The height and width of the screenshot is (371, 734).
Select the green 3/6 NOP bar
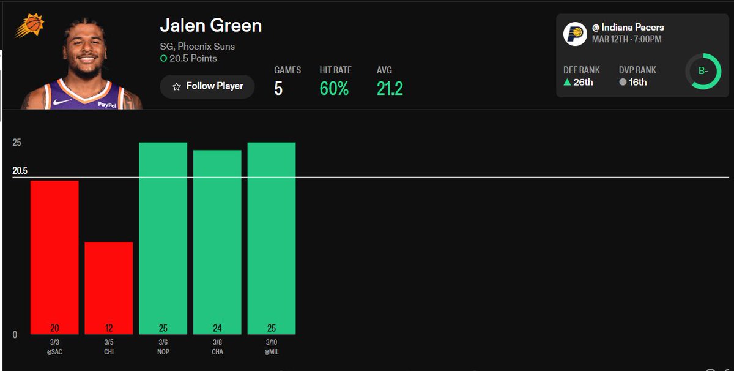pyautogui.click(x=163, y=238)
